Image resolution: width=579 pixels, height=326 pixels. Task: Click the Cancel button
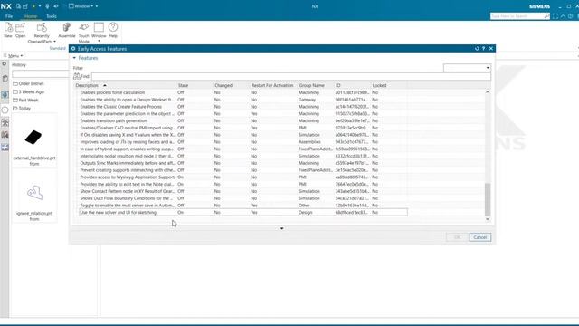[480, 237]
